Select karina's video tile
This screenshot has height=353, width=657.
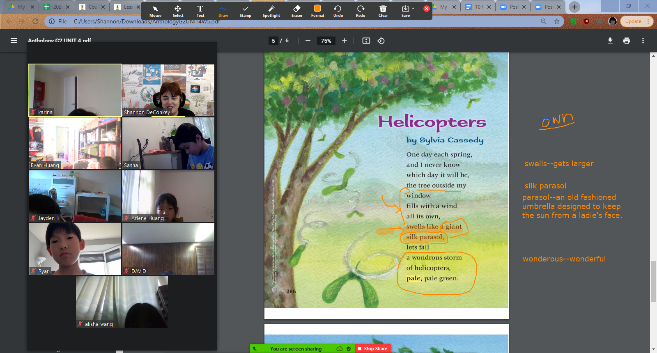coord(75,90)
